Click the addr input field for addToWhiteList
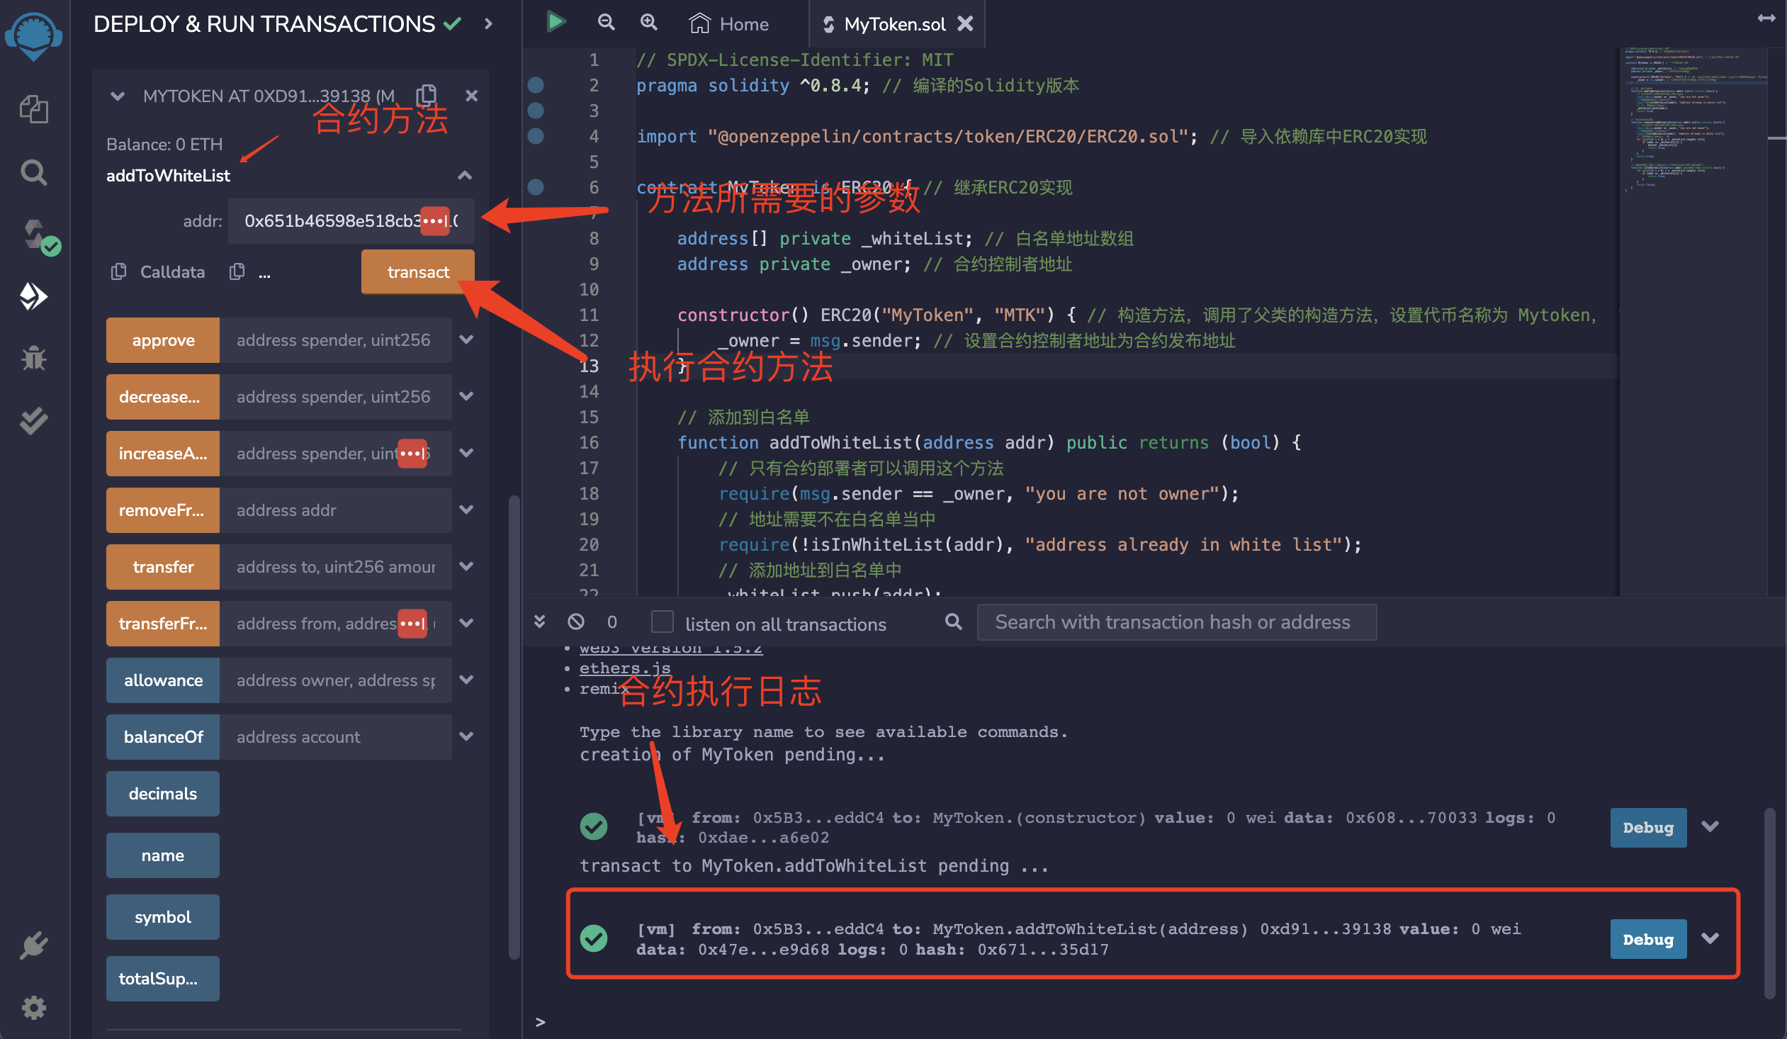The image size is (1787, 1039). [351, 220]
